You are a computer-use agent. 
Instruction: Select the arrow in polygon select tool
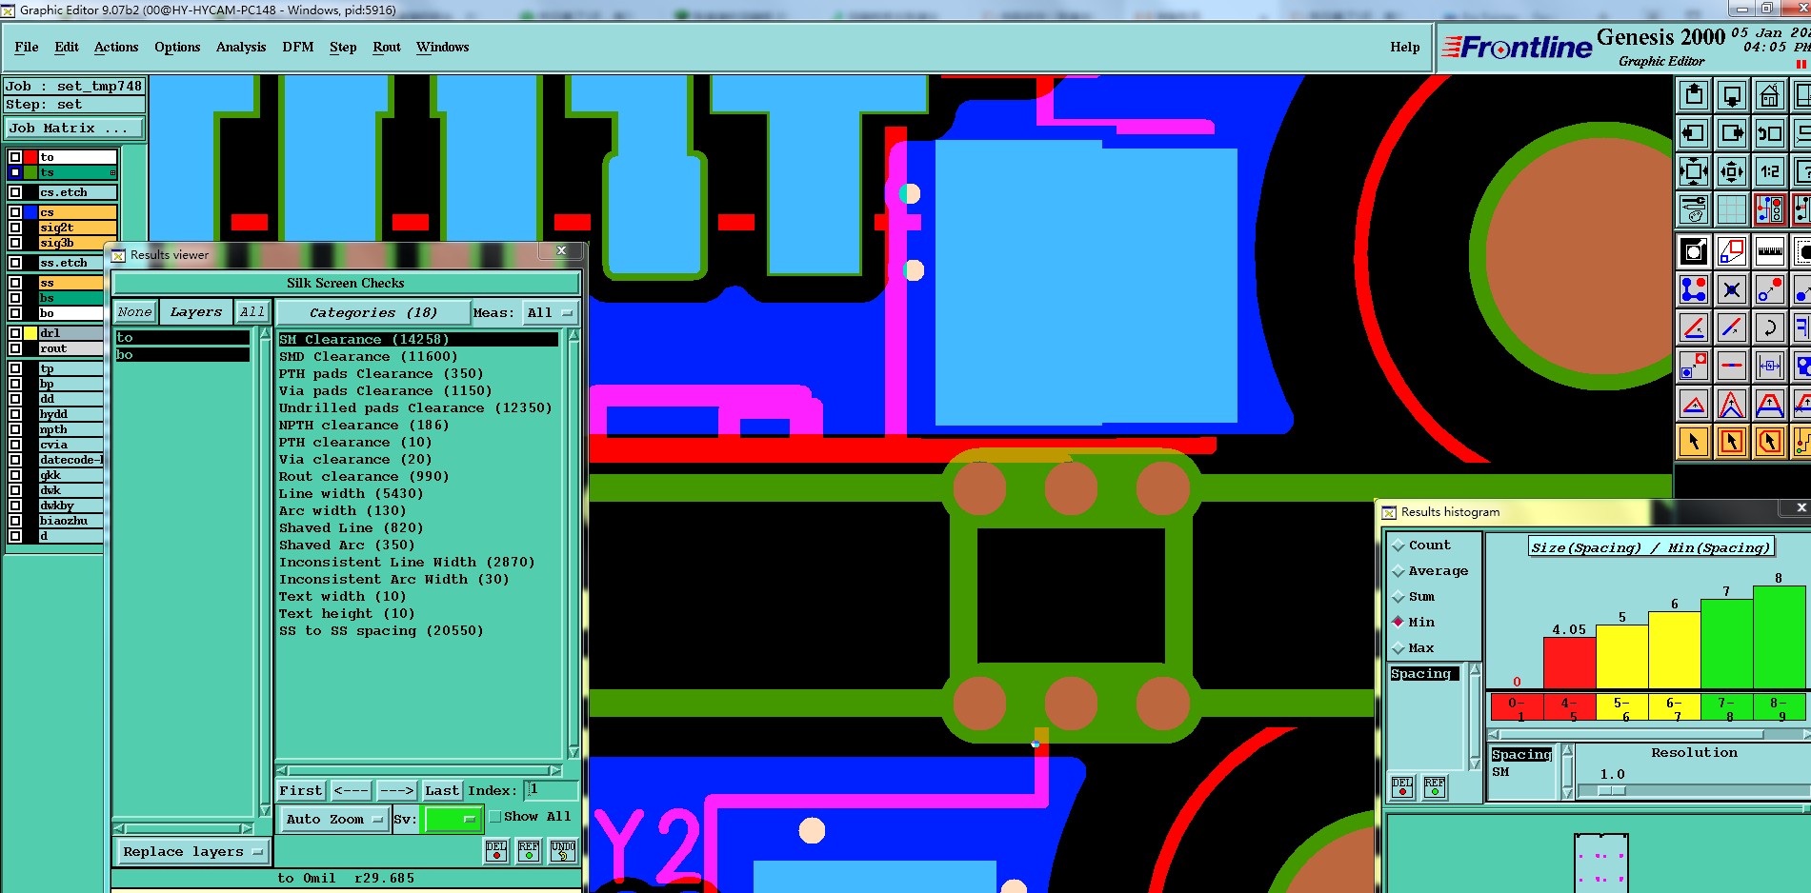point(1770,441)
